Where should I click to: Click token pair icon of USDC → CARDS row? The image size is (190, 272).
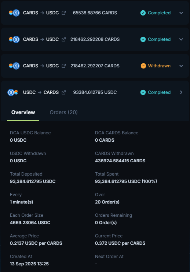(x=12, y=92)
